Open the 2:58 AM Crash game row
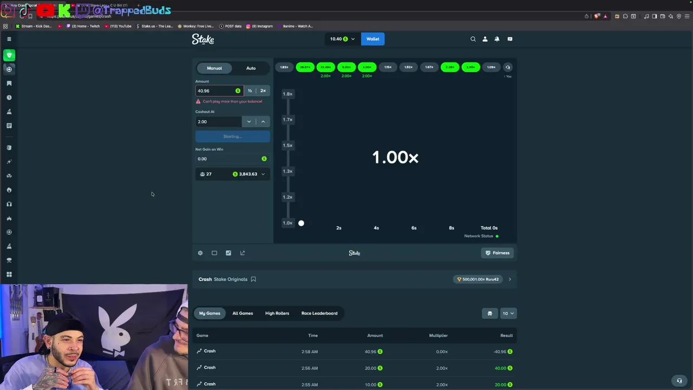Viewport: 693px width, 390px height. pyautogui.click(x=355, y=352)
